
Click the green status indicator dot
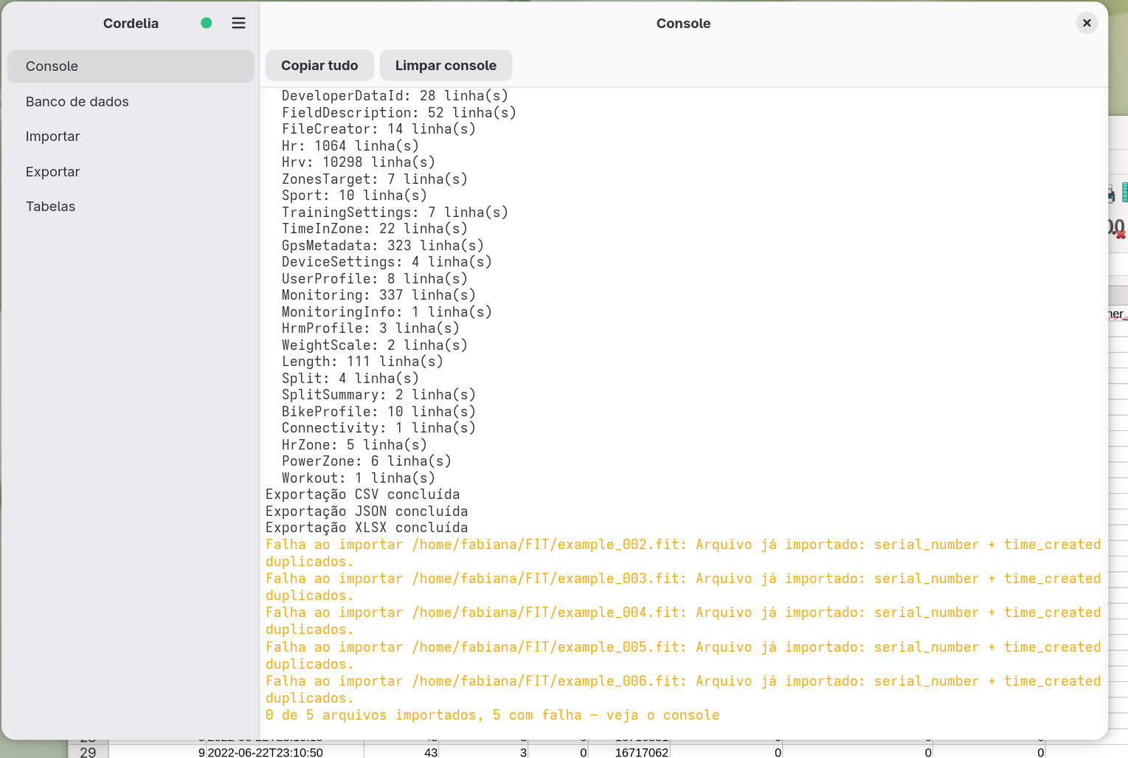(207, 23)
